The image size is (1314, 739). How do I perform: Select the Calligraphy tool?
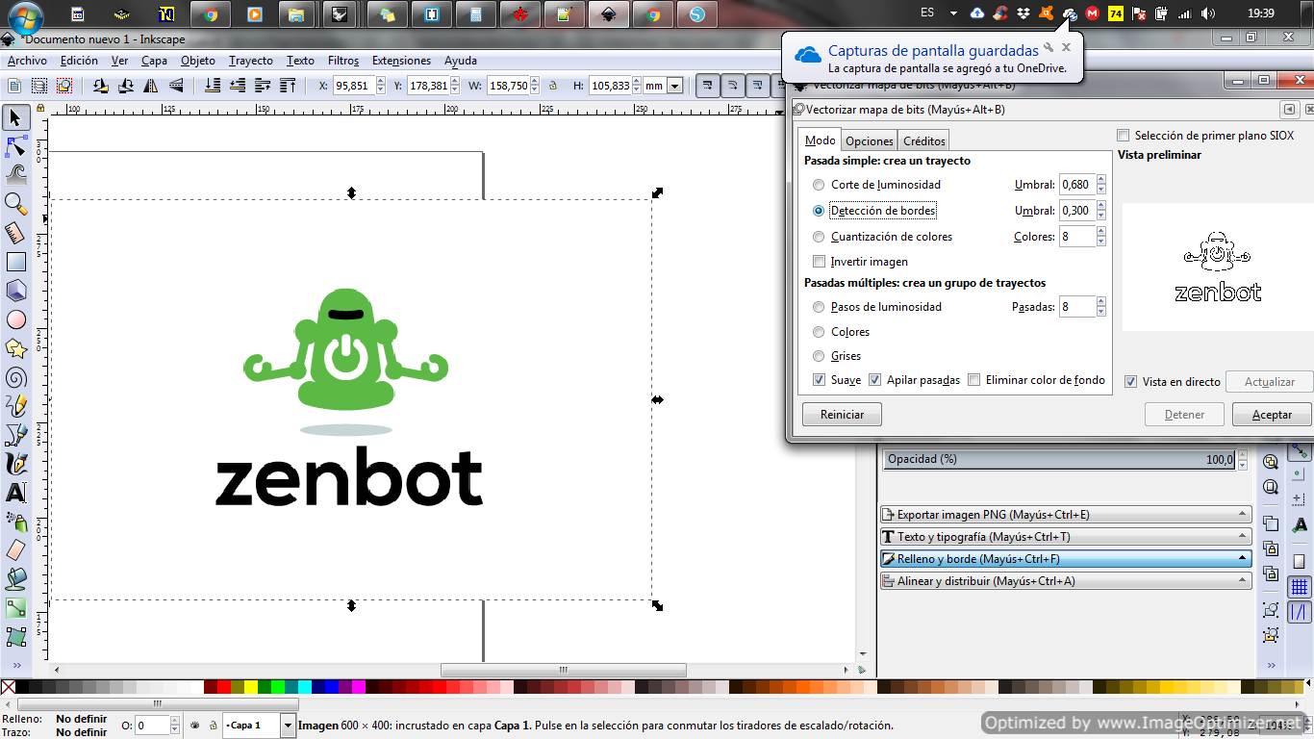tap(15, 464)
